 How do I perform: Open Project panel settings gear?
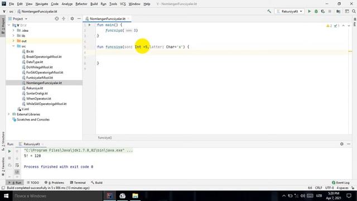(72, 18)
